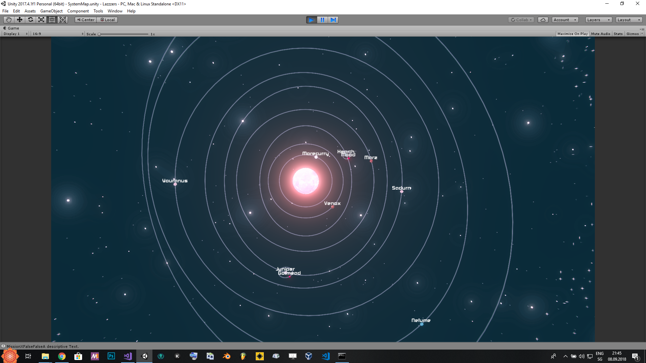Toggle pivot mode Center button

click(86, 20)
